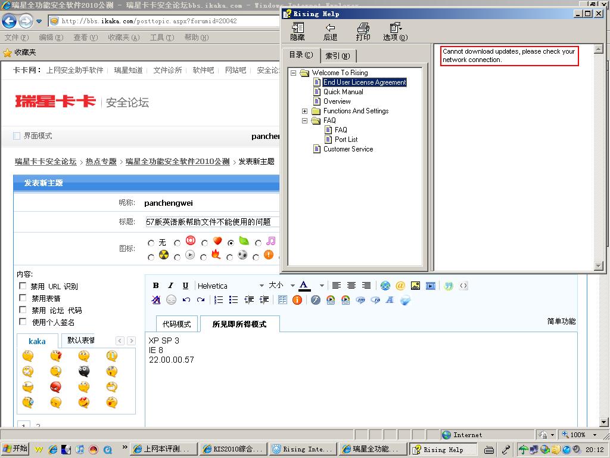Align text left in the editor
This screenshot has width=610, height=458.
337,286
